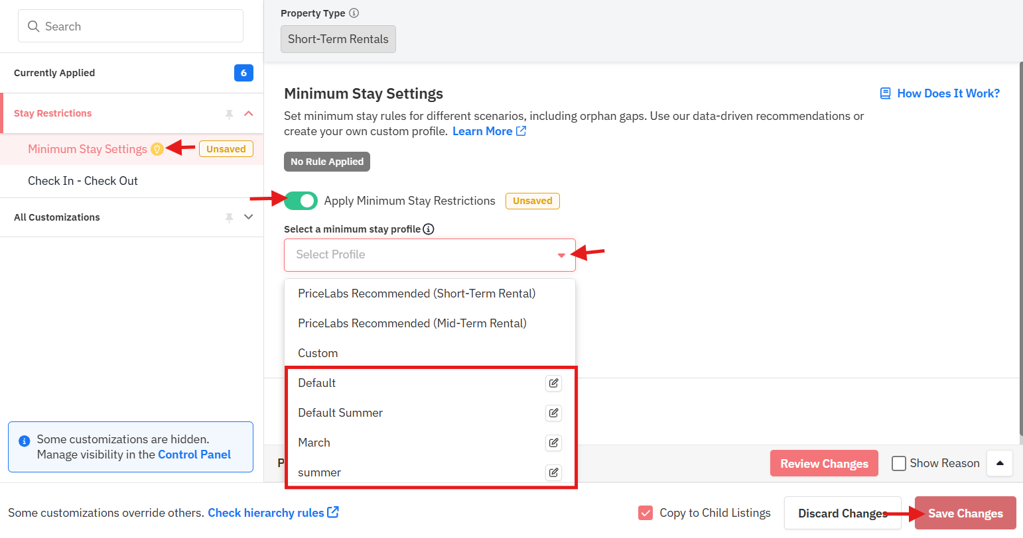Pin the All Customizations section
This screenshot has width=1023, height=538.
[229, 217]
